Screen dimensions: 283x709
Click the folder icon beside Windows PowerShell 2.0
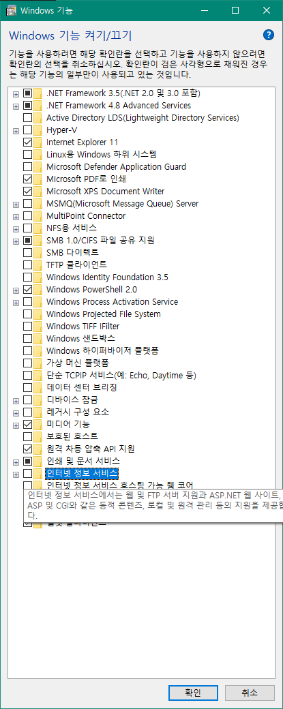(38, 289)
